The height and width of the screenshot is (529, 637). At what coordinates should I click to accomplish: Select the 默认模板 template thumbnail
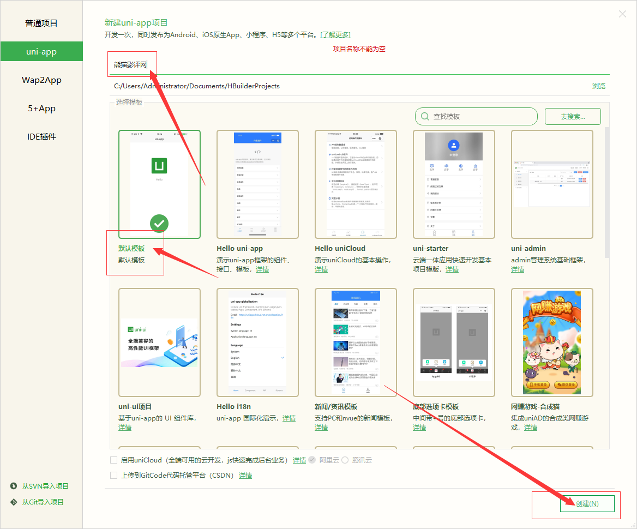click(x=159, y=184)
